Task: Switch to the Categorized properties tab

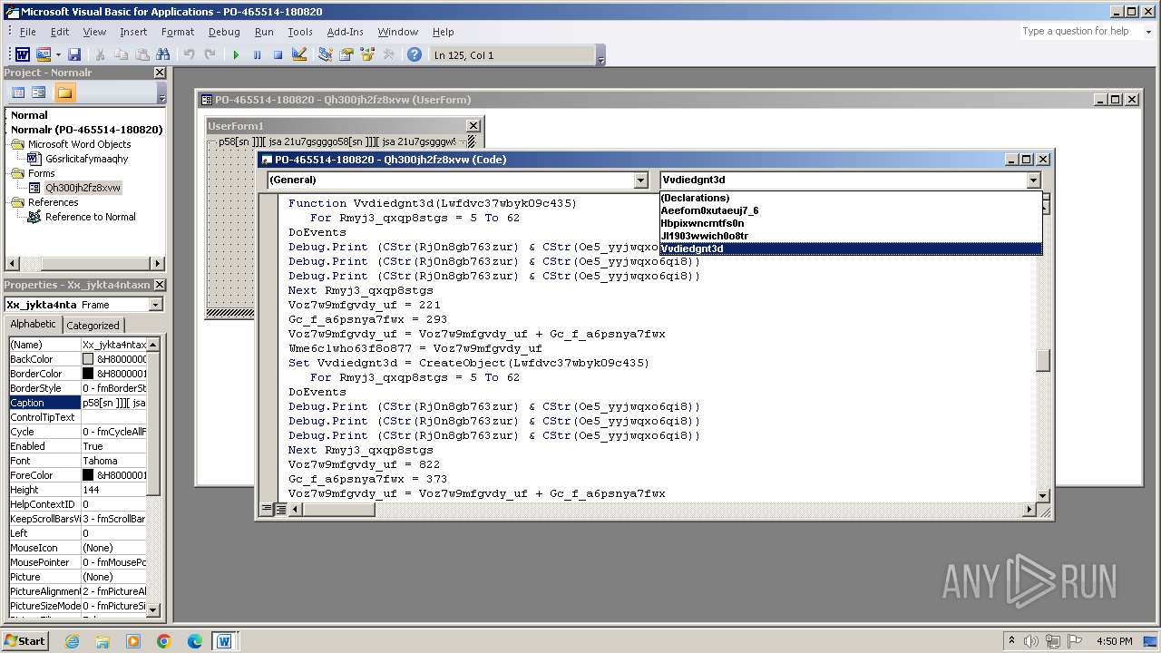Action: coord(93,326)
